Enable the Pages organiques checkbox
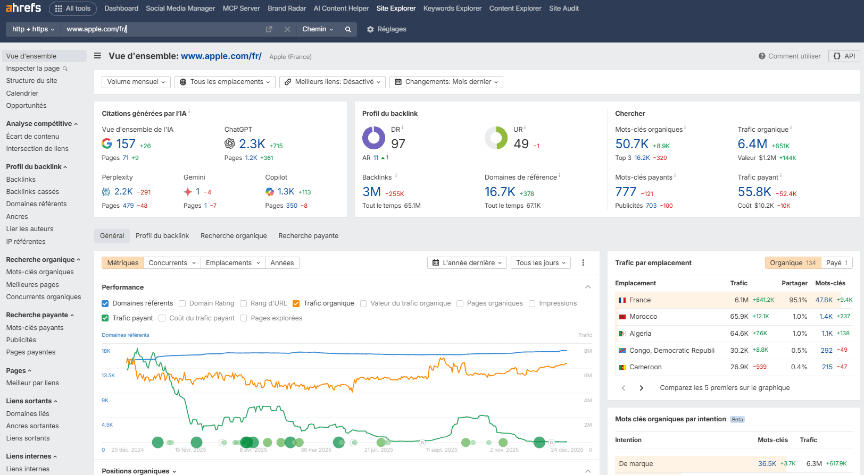This screenshot has width=864, height=475. pos(460,303)
